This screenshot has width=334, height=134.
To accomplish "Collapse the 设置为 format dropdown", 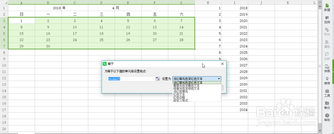I will coord(219,79).
